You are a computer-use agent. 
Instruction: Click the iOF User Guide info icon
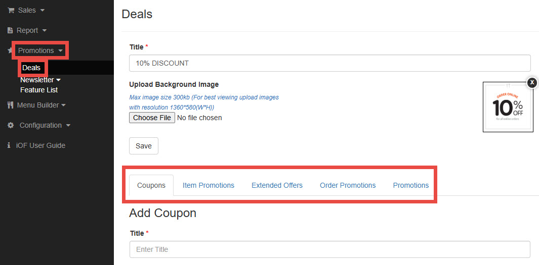[9, 145]
